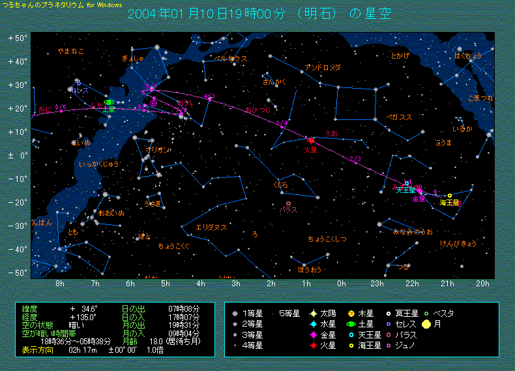Image resolution: width=515 pixels, height=371 pixels.
Task: Click the red Mars icon on the star map
Action: [x=311, y=140]
